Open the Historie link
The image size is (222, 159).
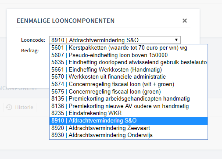[24, 107]
